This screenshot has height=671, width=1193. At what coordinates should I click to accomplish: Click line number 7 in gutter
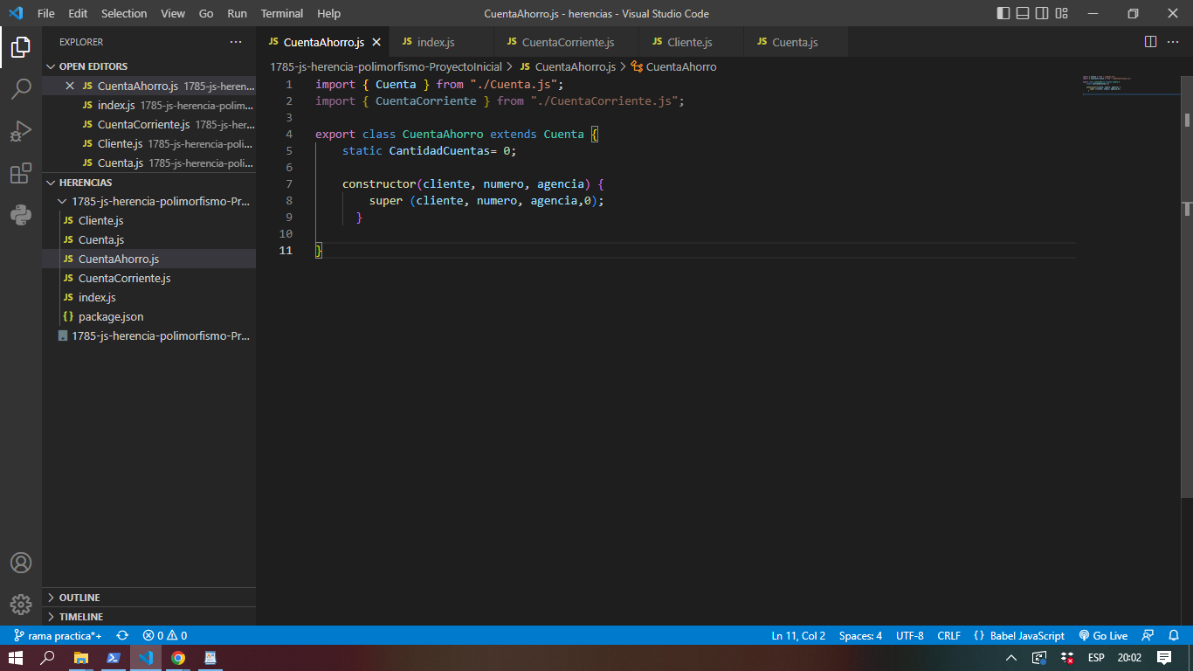click(288, 183)
